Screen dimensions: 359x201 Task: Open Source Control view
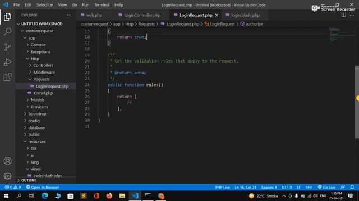[x=7, y=47]
